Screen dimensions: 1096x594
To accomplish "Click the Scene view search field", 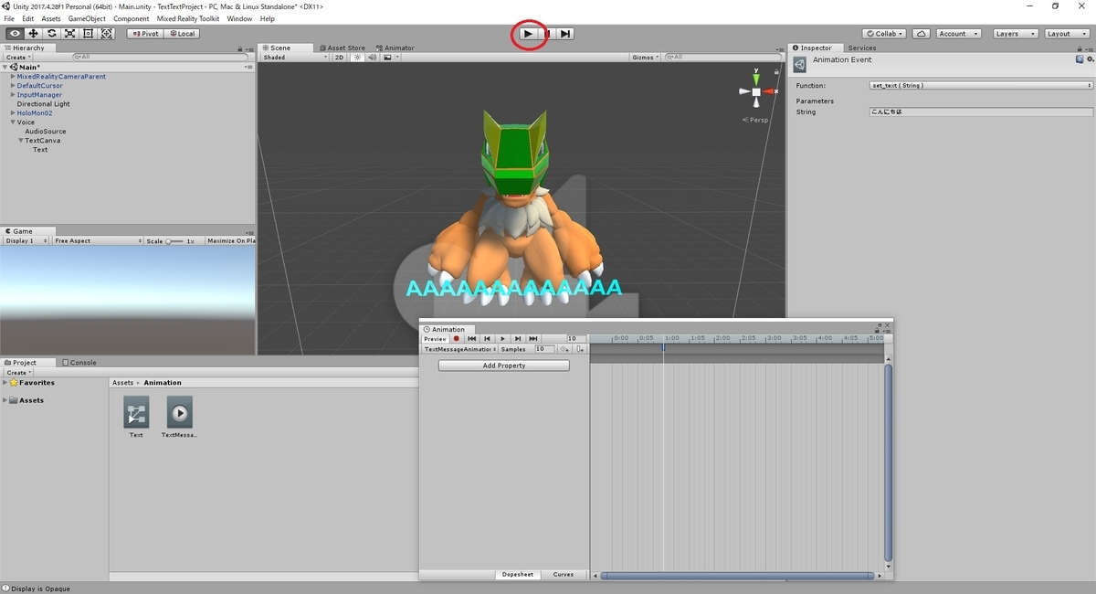I will tap(724, 58).
